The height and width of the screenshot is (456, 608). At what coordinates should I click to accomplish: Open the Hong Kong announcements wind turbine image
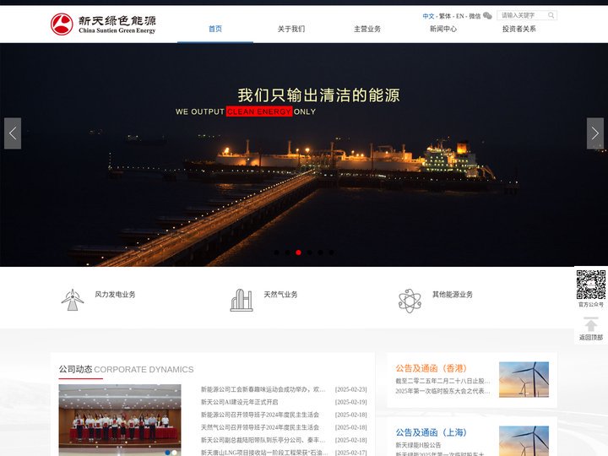pyautogui.click(x=524, y=379)
